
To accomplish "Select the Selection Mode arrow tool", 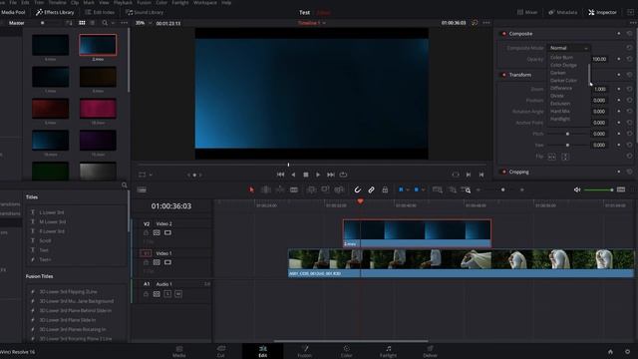I will coord(251,189).
